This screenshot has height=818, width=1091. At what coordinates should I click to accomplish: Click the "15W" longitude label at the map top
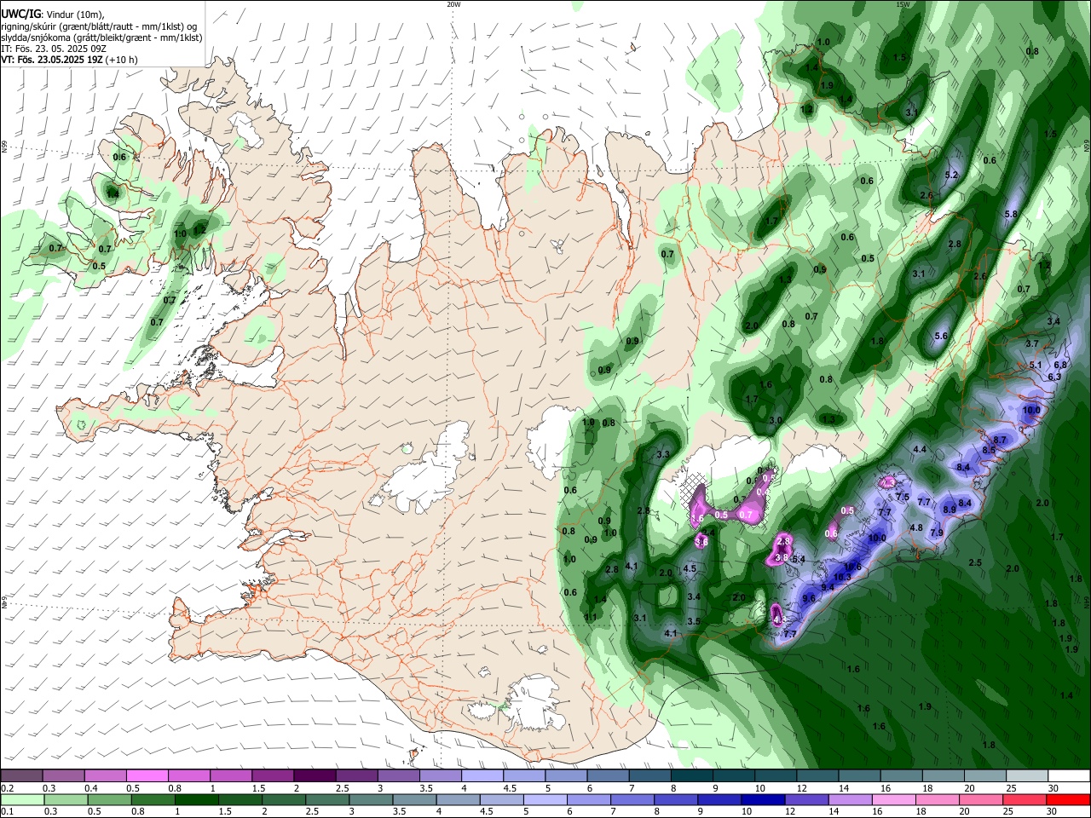[903, 4]
